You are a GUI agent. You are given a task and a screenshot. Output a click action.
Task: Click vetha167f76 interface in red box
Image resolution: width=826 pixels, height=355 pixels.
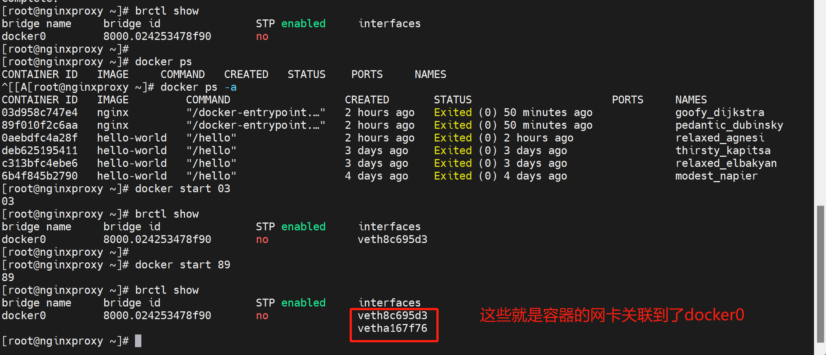click(392, 328)
